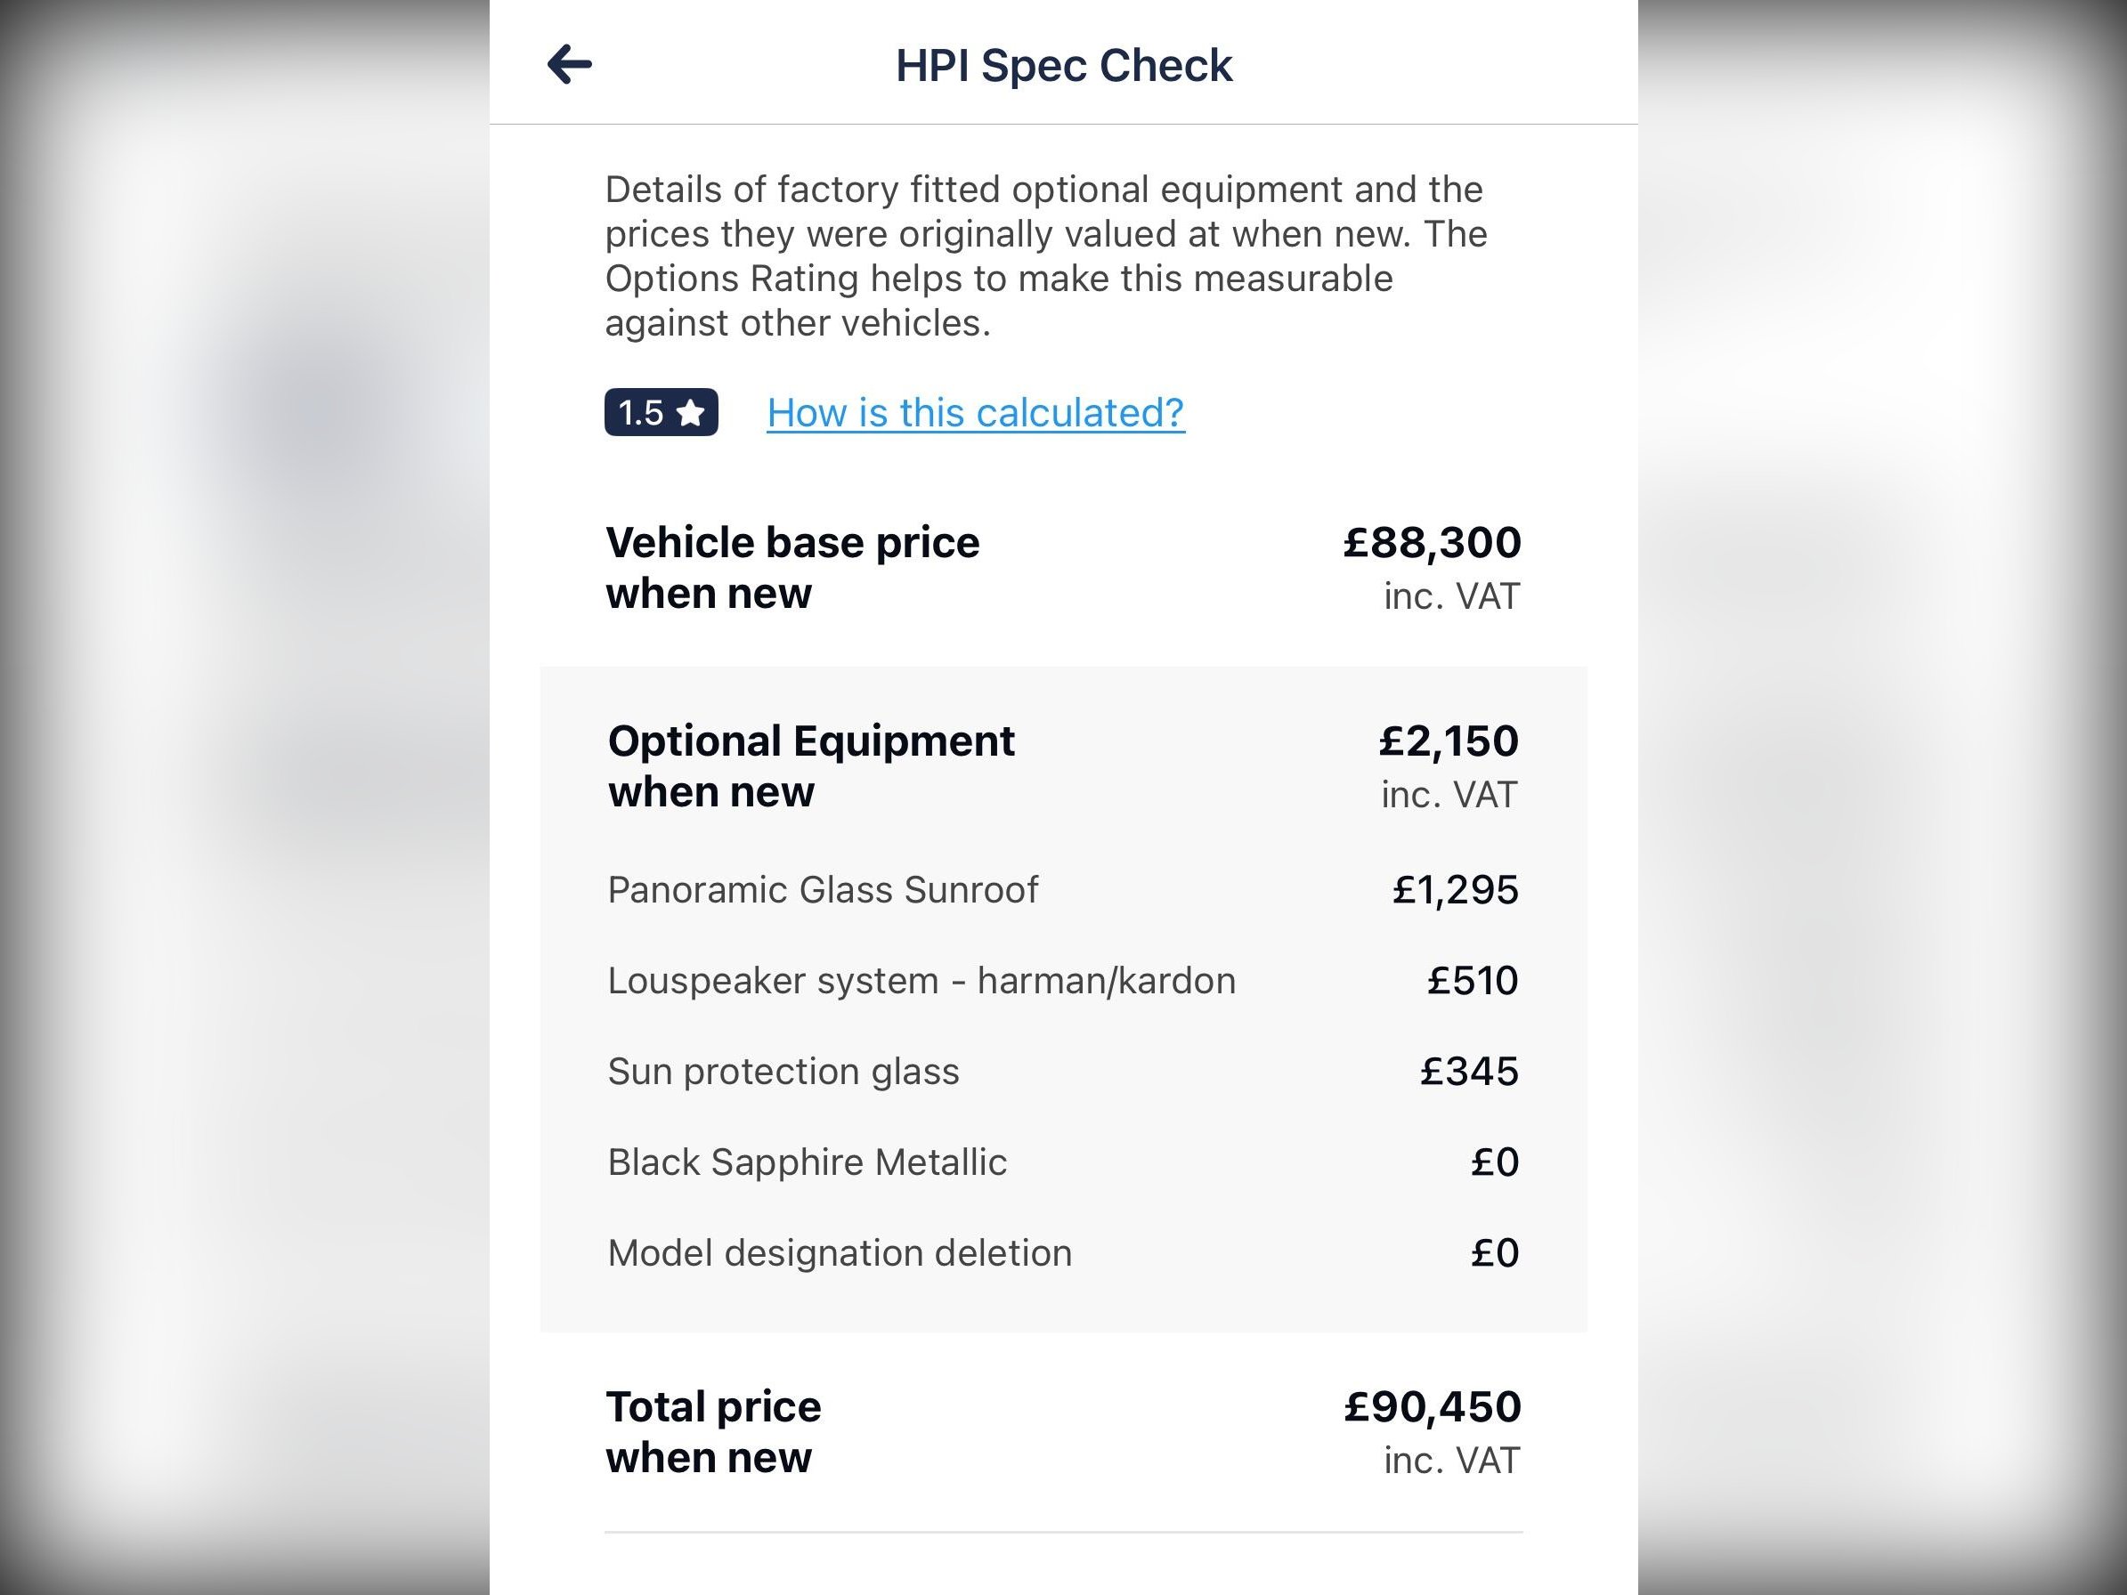This screenshot has height=1595, width=2127.
Task: Tap the Model designation deletion row
Action: click(x=840, y=1252)
